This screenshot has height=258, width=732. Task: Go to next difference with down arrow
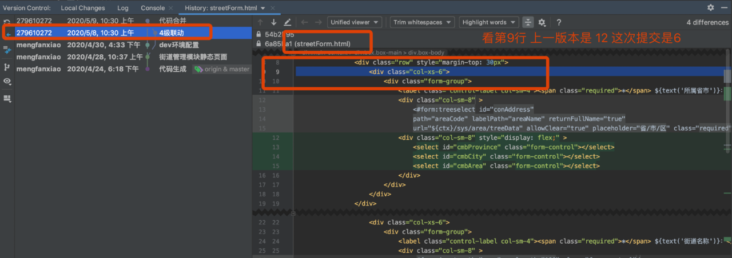point(274,22)
